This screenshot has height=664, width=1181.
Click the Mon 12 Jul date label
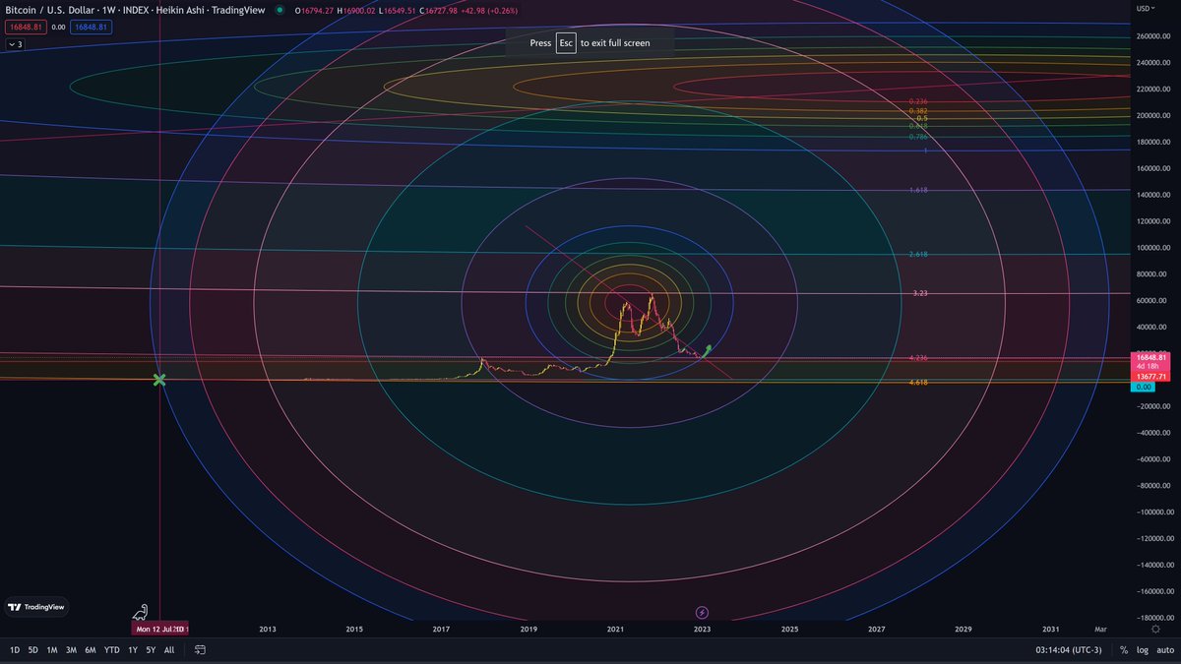pos(159,628)
